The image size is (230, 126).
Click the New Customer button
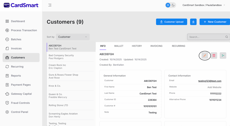215,22
